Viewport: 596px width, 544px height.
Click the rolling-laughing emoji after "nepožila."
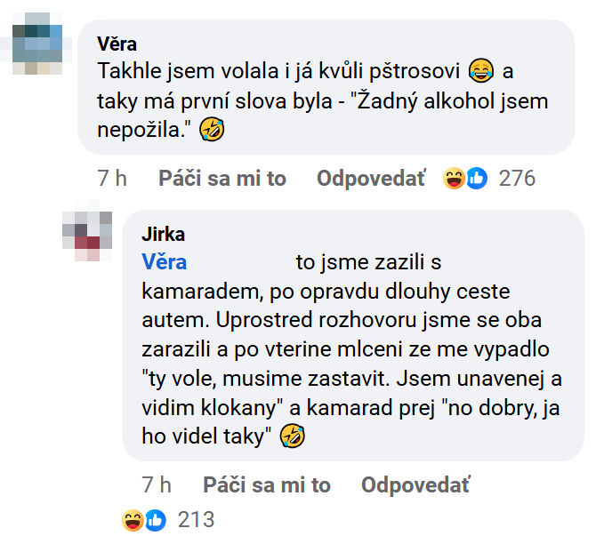click(x=213, y=132)
